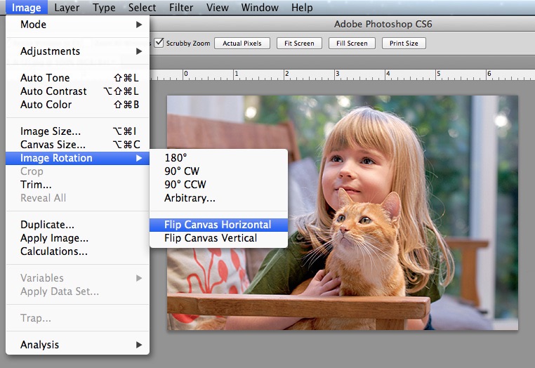Click the Actual Pixels button
The width and height of the screenshot is (535, 368).
click(x=242, y=43)
